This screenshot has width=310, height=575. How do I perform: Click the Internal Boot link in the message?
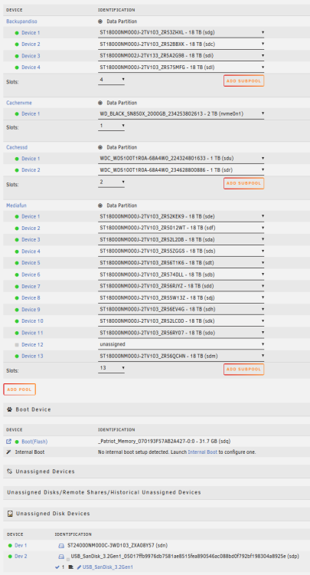pyautogui.click(x=202, y=452)
